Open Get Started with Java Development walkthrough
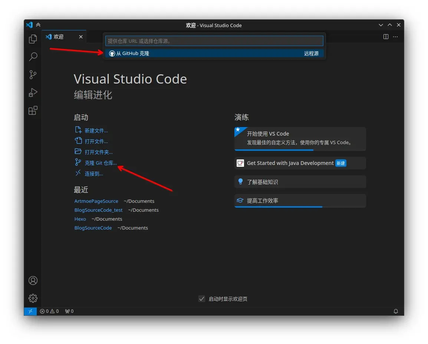 tap(300, 163)
